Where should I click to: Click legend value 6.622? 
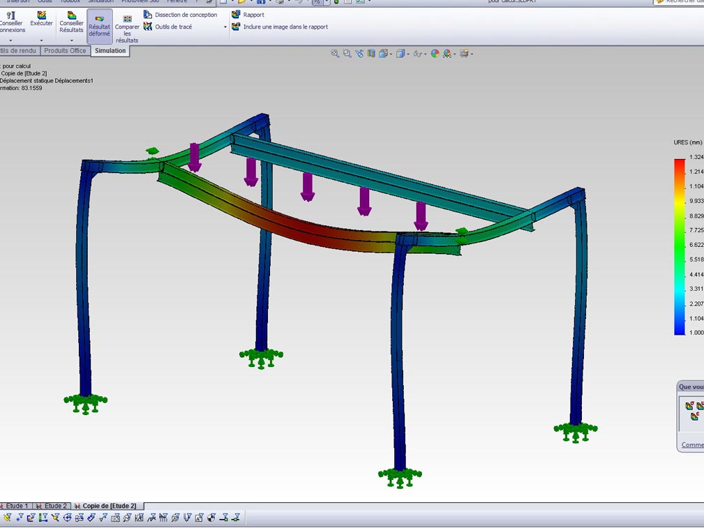696,245
